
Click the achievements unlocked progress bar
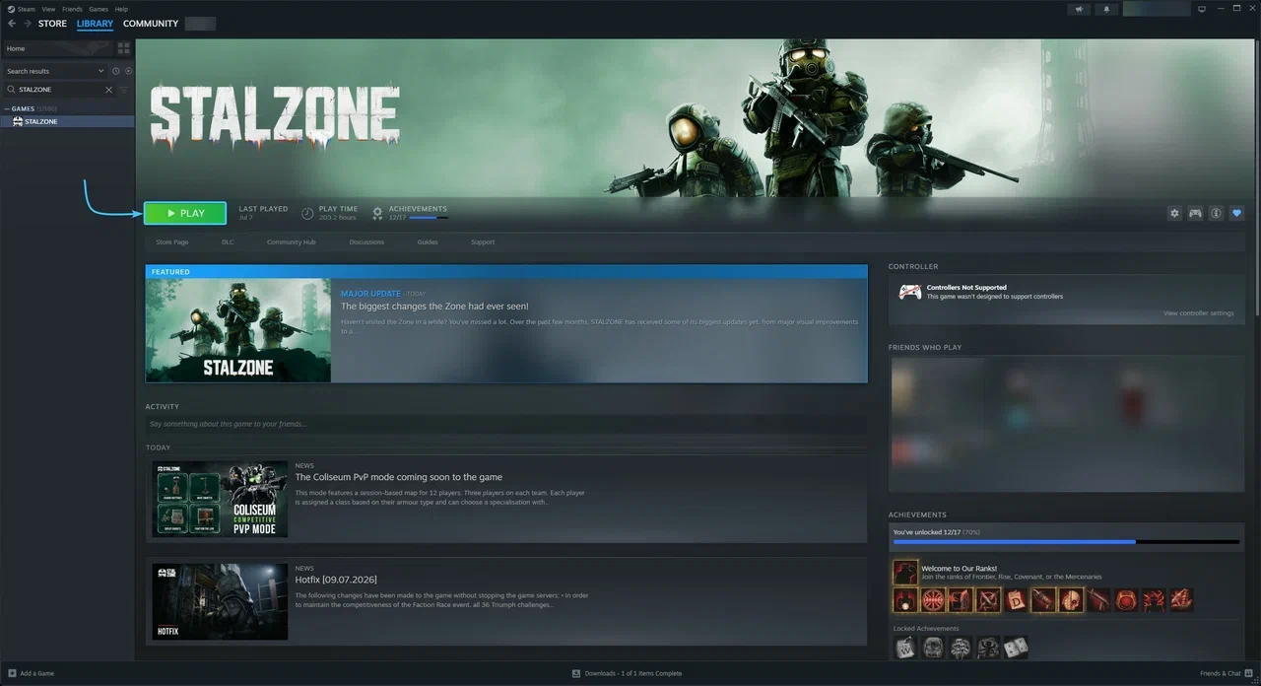coord(1066,542)
